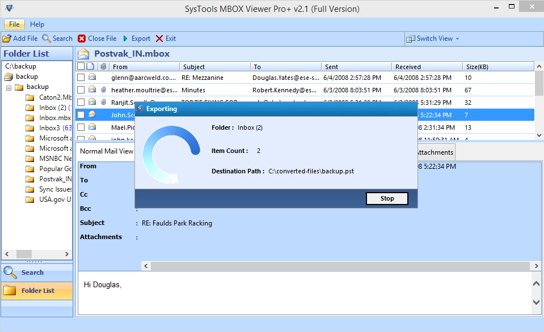
Task: Click the Inbox (2) folder icon
Action: (30, 108)
